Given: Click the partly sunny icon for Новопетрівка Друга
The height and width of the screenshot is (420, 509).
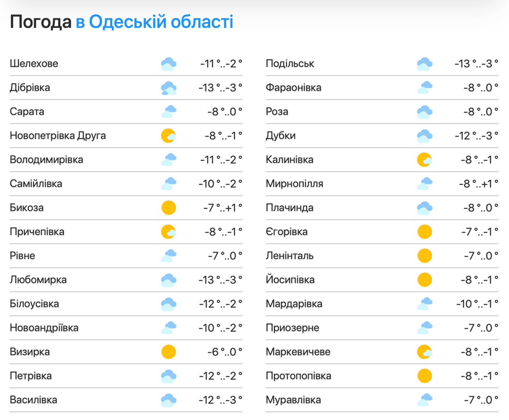Looking at the screenshot, I should click(169, 136).
